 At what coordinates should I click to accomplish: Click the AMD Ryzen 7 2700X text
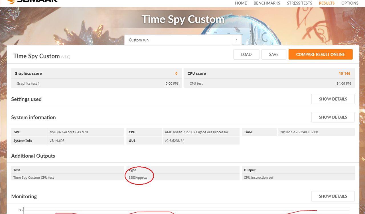point(196,132)
